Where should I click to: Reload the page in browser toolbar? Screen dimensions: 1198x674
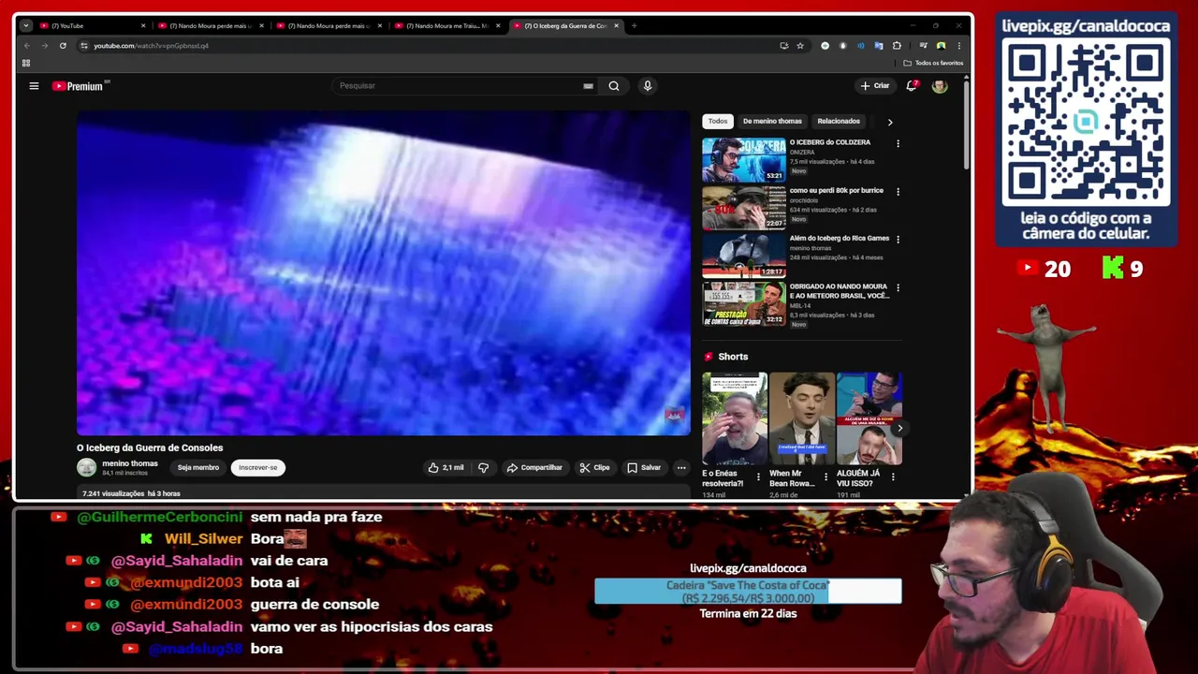pyautogui.click(x=63, y=45)
